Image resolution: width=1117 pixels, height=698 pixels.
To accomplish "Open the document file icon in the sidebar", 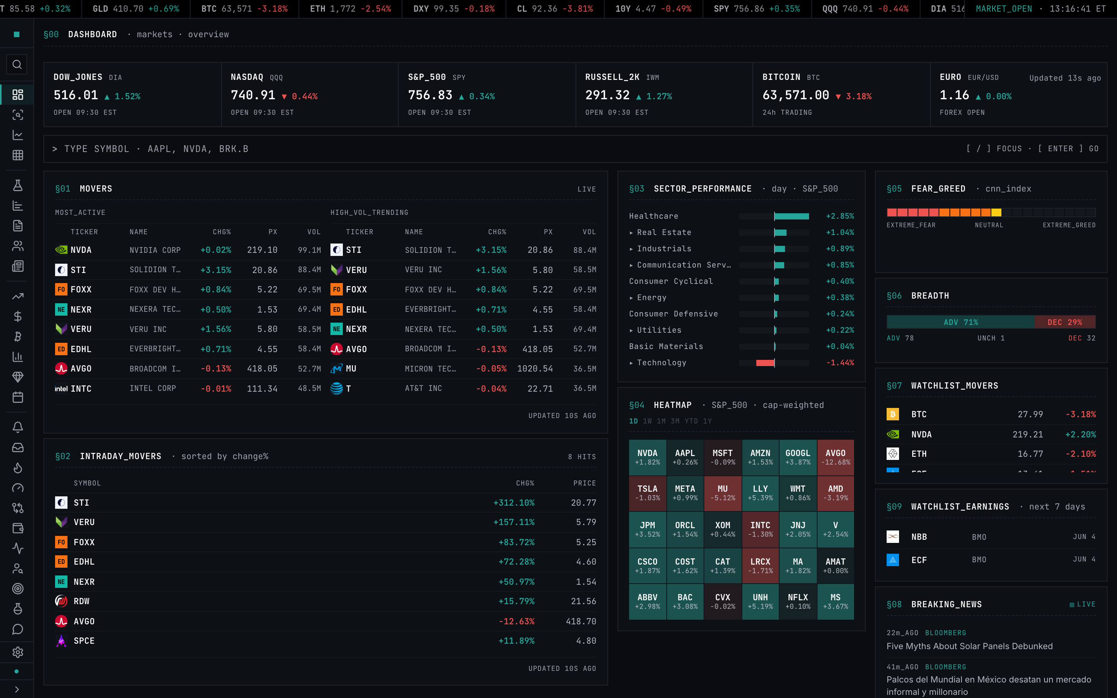I will 17,226.
